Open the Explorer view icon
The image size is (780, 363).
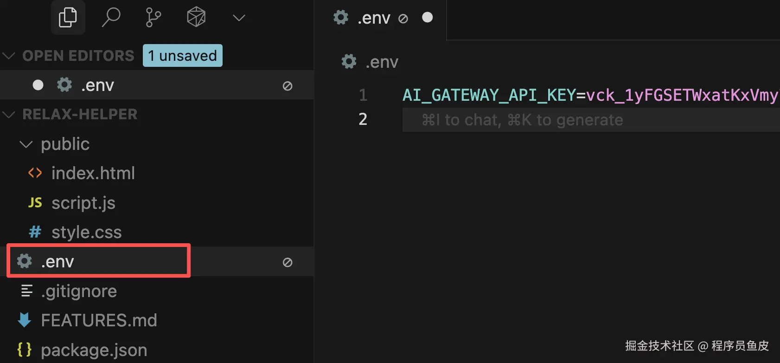tap(68, 18)
